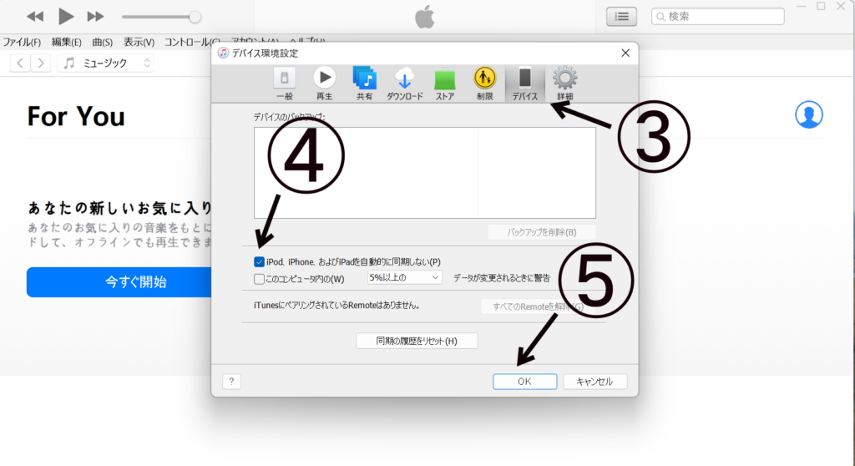
Task: Click the iTunes icon in dialog title bar
Action: [223, 53]
